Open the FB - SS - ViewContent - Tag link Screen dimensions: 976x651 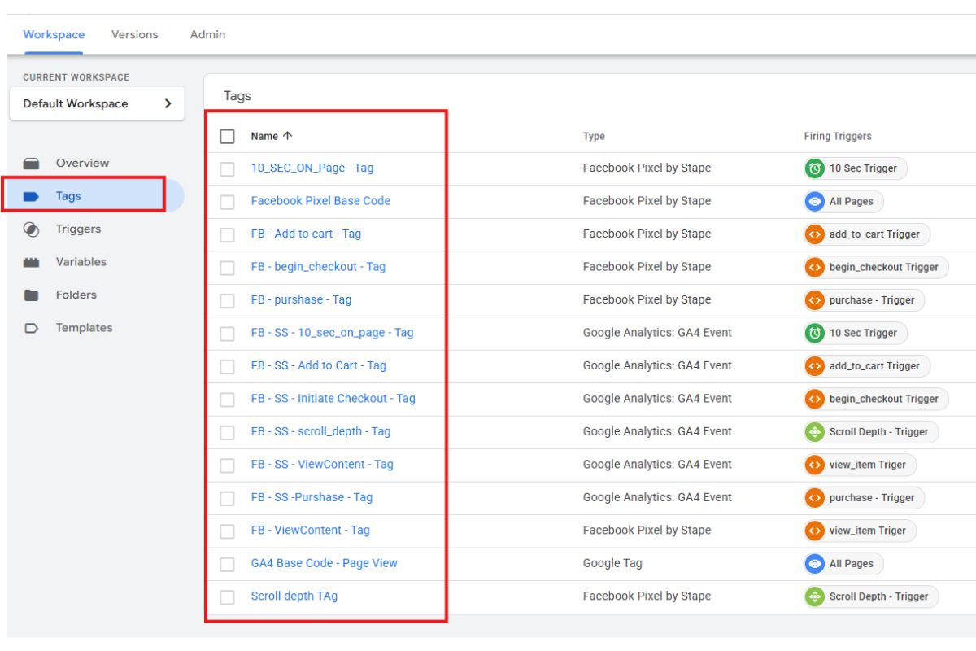[321, 465]
